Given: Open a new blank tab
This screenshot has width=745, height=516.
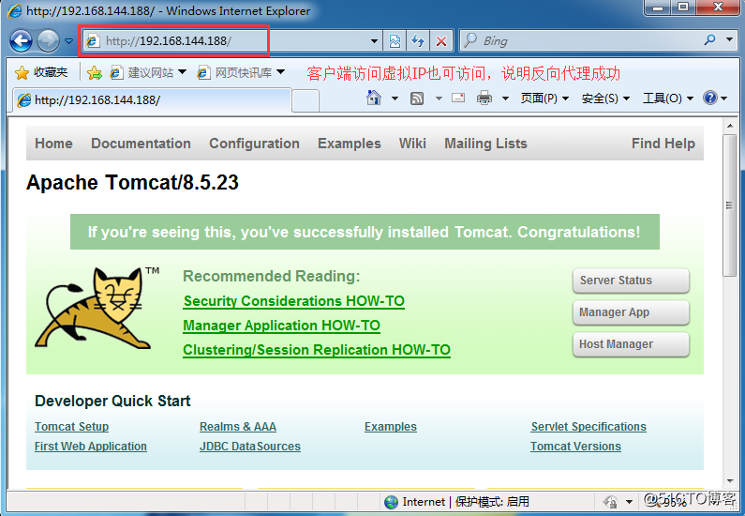Looking at the screenshot, I should (305, 100).
